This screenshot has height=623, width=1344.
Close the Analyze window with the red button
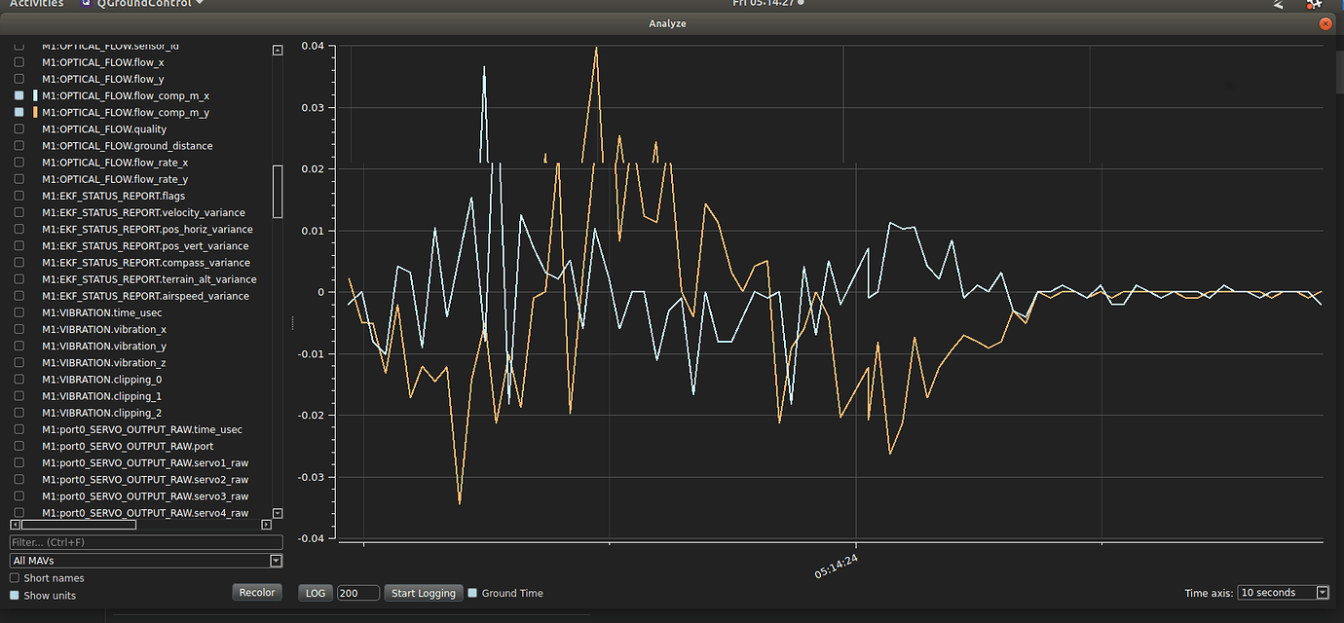[x=1324, y=23]
